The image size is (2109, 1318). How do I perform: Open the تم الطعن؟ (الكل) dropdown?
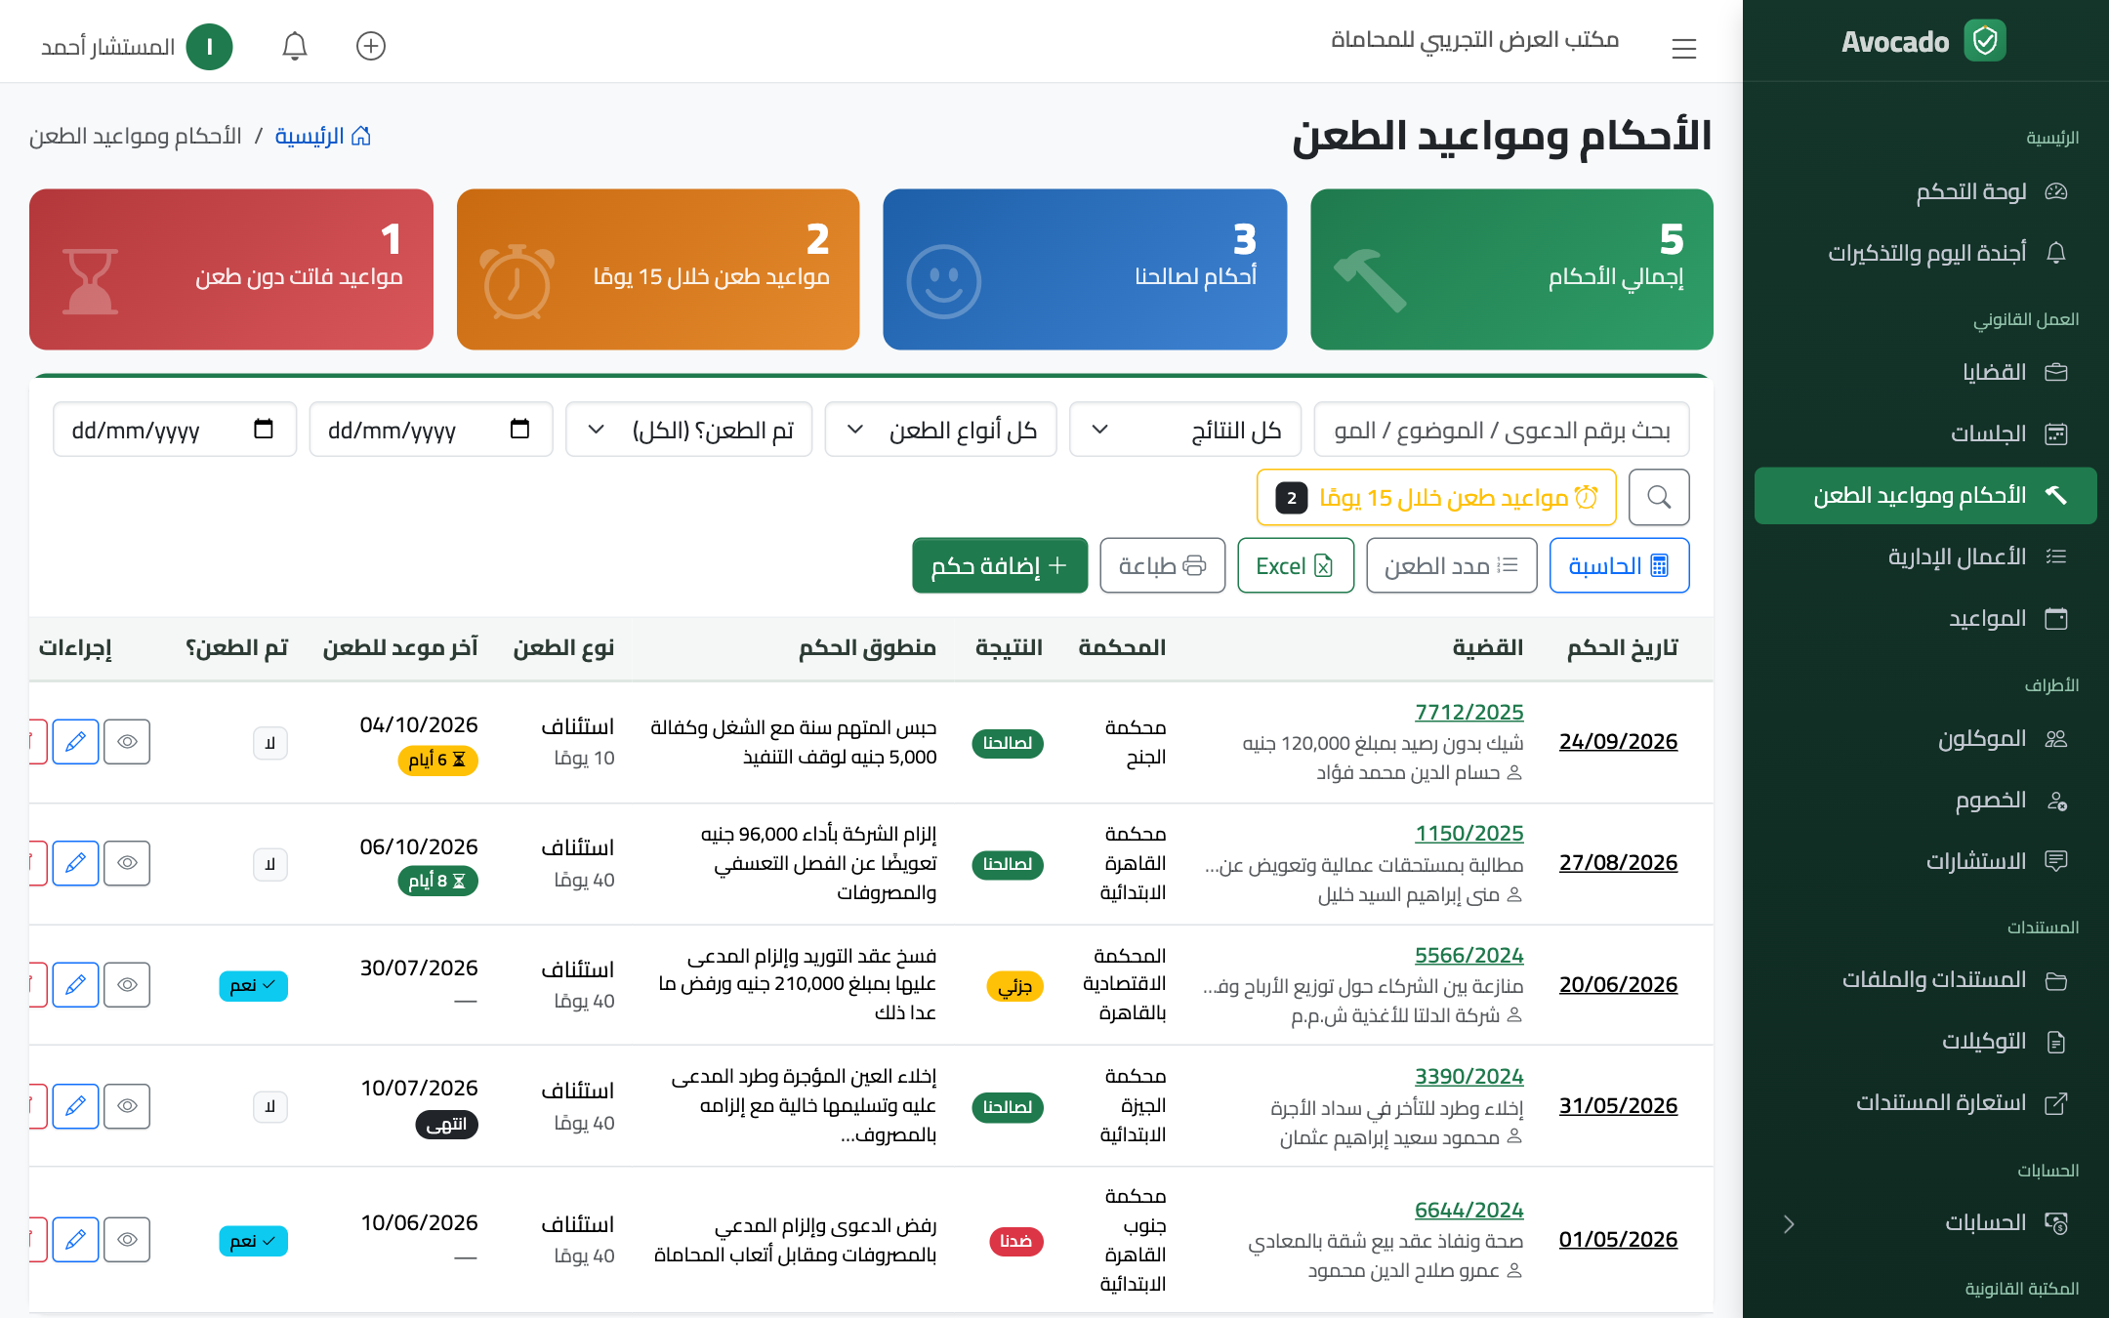tap(688, 430)
